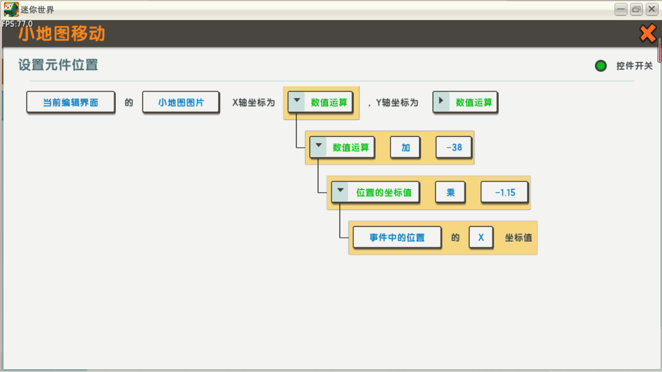The image size is (662, 372).
Task: Expand the Y轴坐标 数值运算 arrow
Action: (x=441, y=101)
